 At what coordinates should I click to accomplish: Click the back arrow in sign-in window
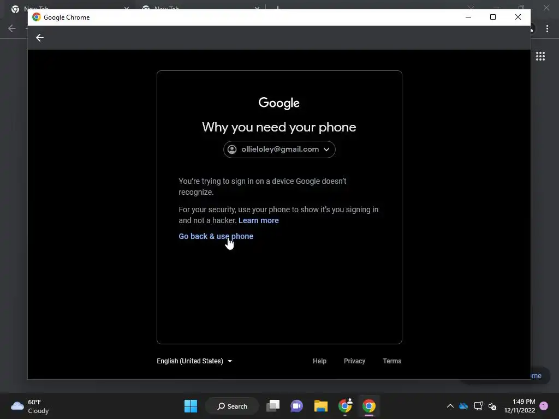39,38
